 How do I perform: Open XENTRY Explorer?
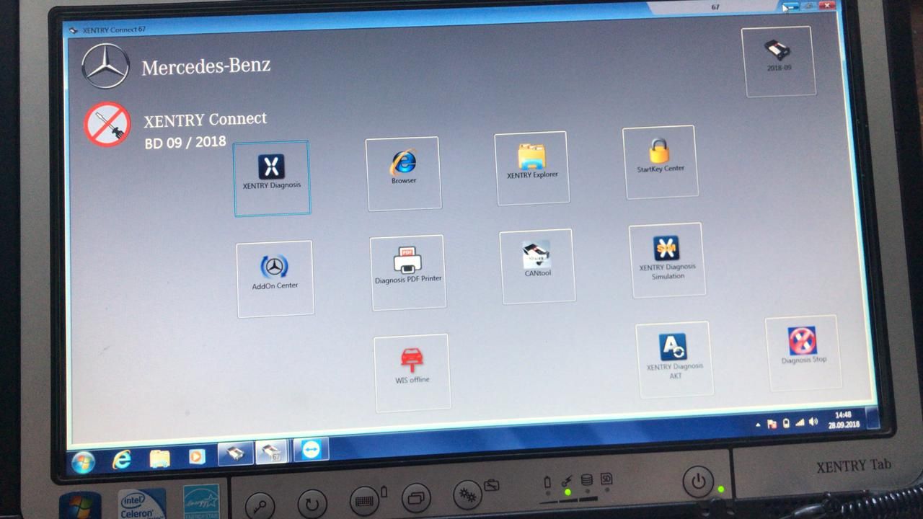[532, 168]
